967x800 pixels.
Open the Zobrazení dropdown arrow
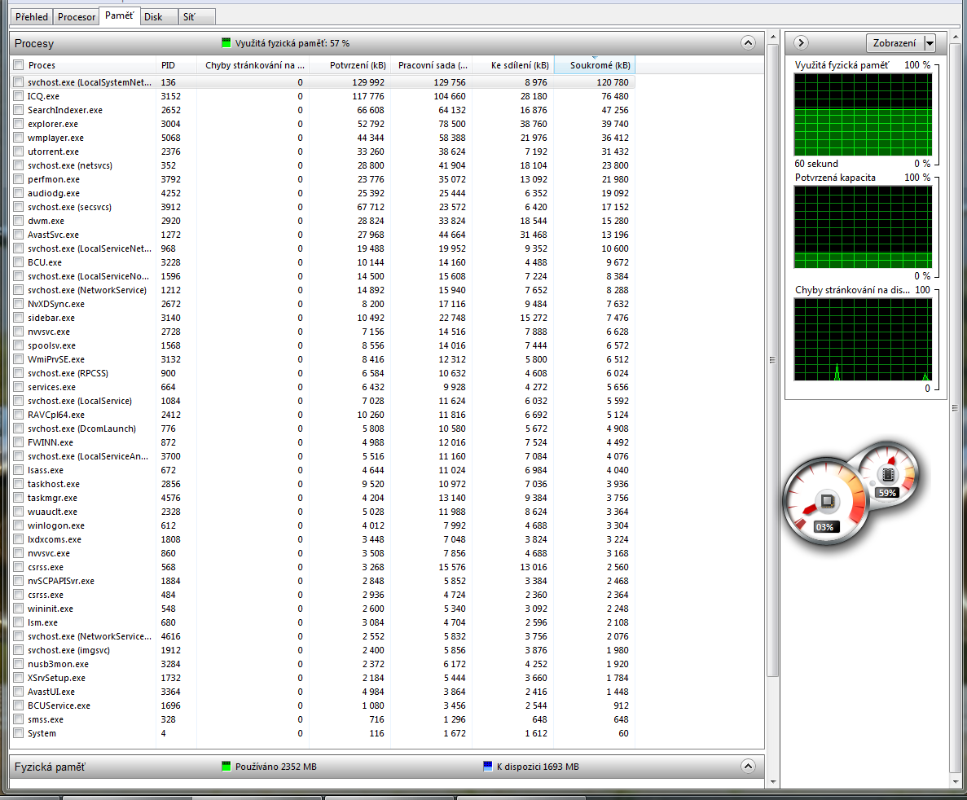(930, 43)
